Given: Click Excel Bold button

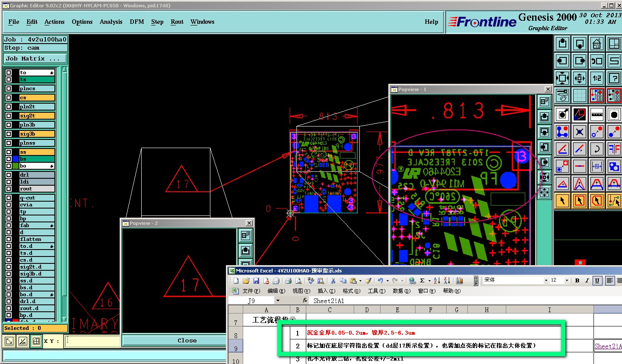Looking at the screenshot, I should pos(577,281).
